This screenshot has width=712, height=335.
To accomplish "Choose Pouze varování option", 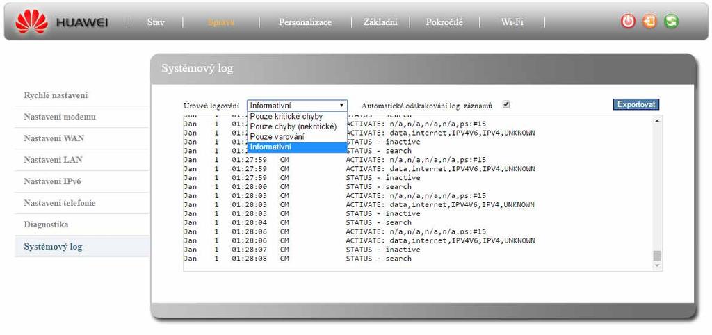I will pos(298,137).
